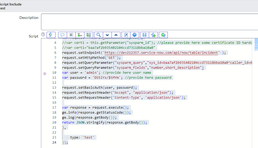258x148 pixels.
Task: Click the gutter at line number 17
Action: tap(54, 108)
